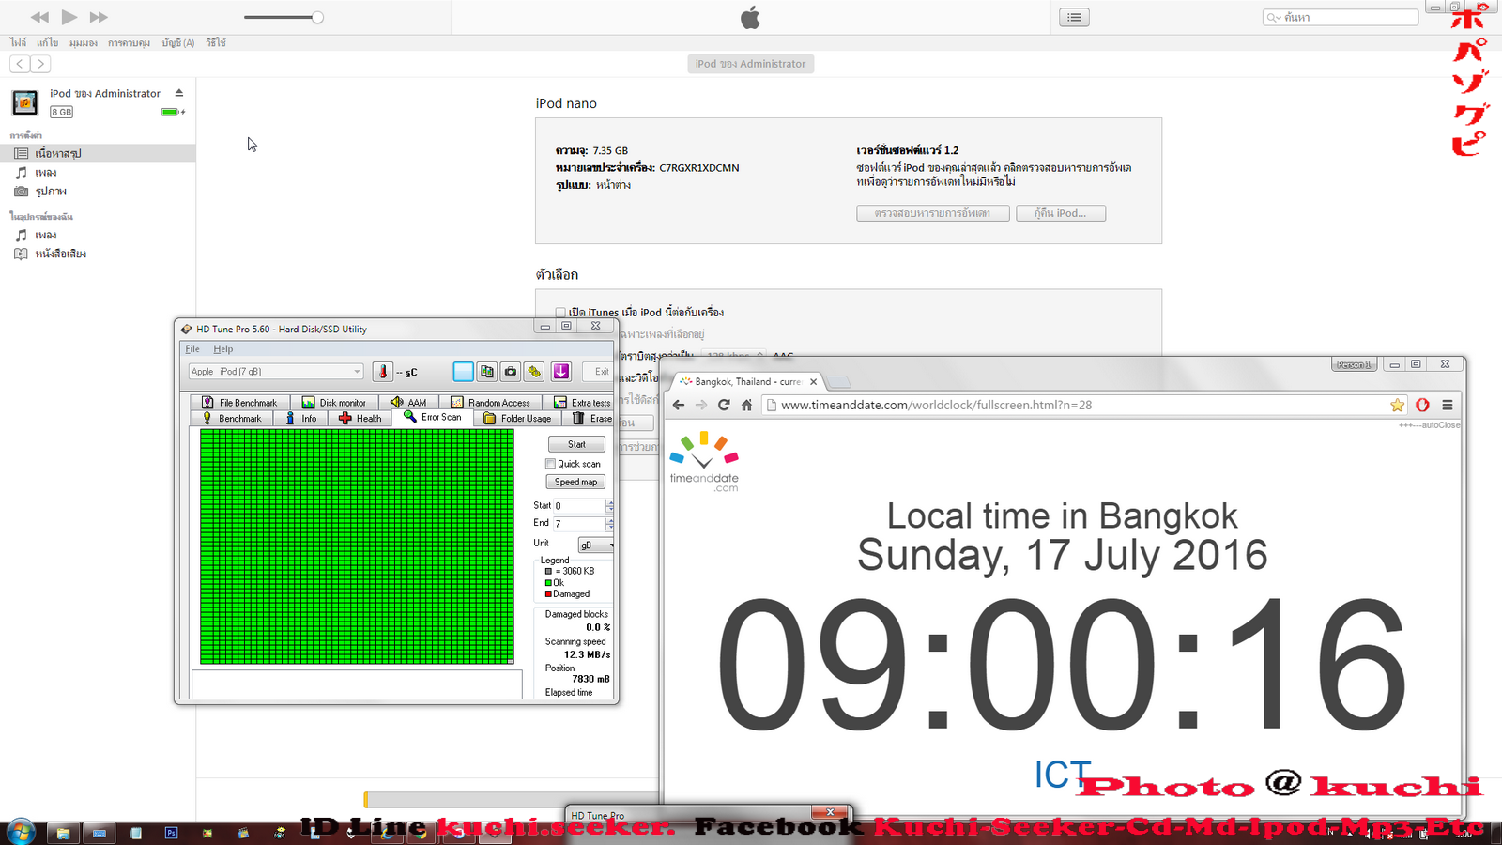Click the Chrome back arrow
This screenshot has width=1502, height=845.
point(679,405)
